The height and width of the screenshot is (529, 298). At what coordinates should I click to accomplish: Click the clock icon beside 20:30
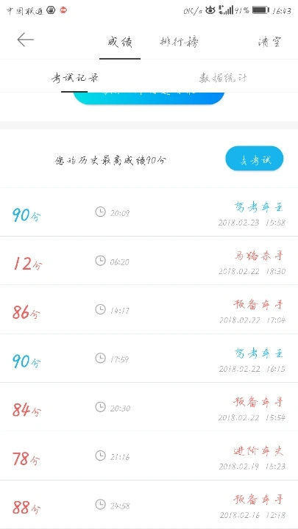(100, 407)
